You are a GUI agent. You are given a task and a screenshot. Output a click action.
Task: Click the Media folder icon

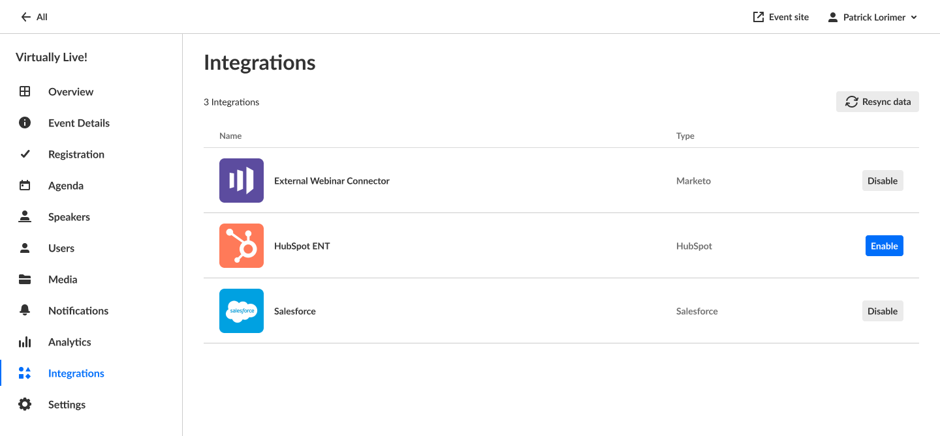tap(25, 280)
